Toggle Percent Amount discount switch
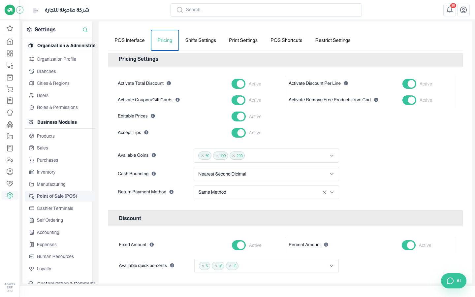Screen dimensions: 475x297 [x=409, y=245]
